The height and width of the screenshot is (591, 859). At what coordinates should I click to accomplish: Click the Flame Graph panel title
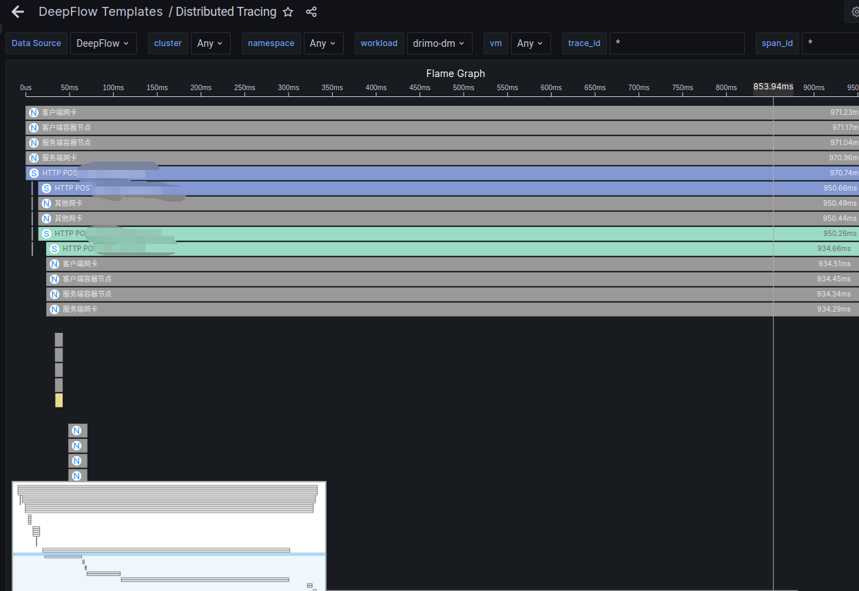455,74
